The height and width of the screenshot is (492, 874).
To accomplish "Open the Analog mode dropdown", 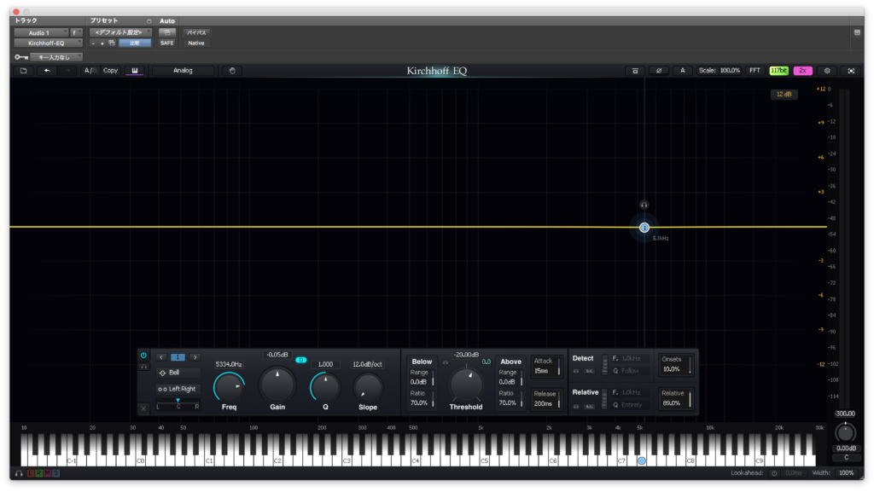I will [184, 71].
